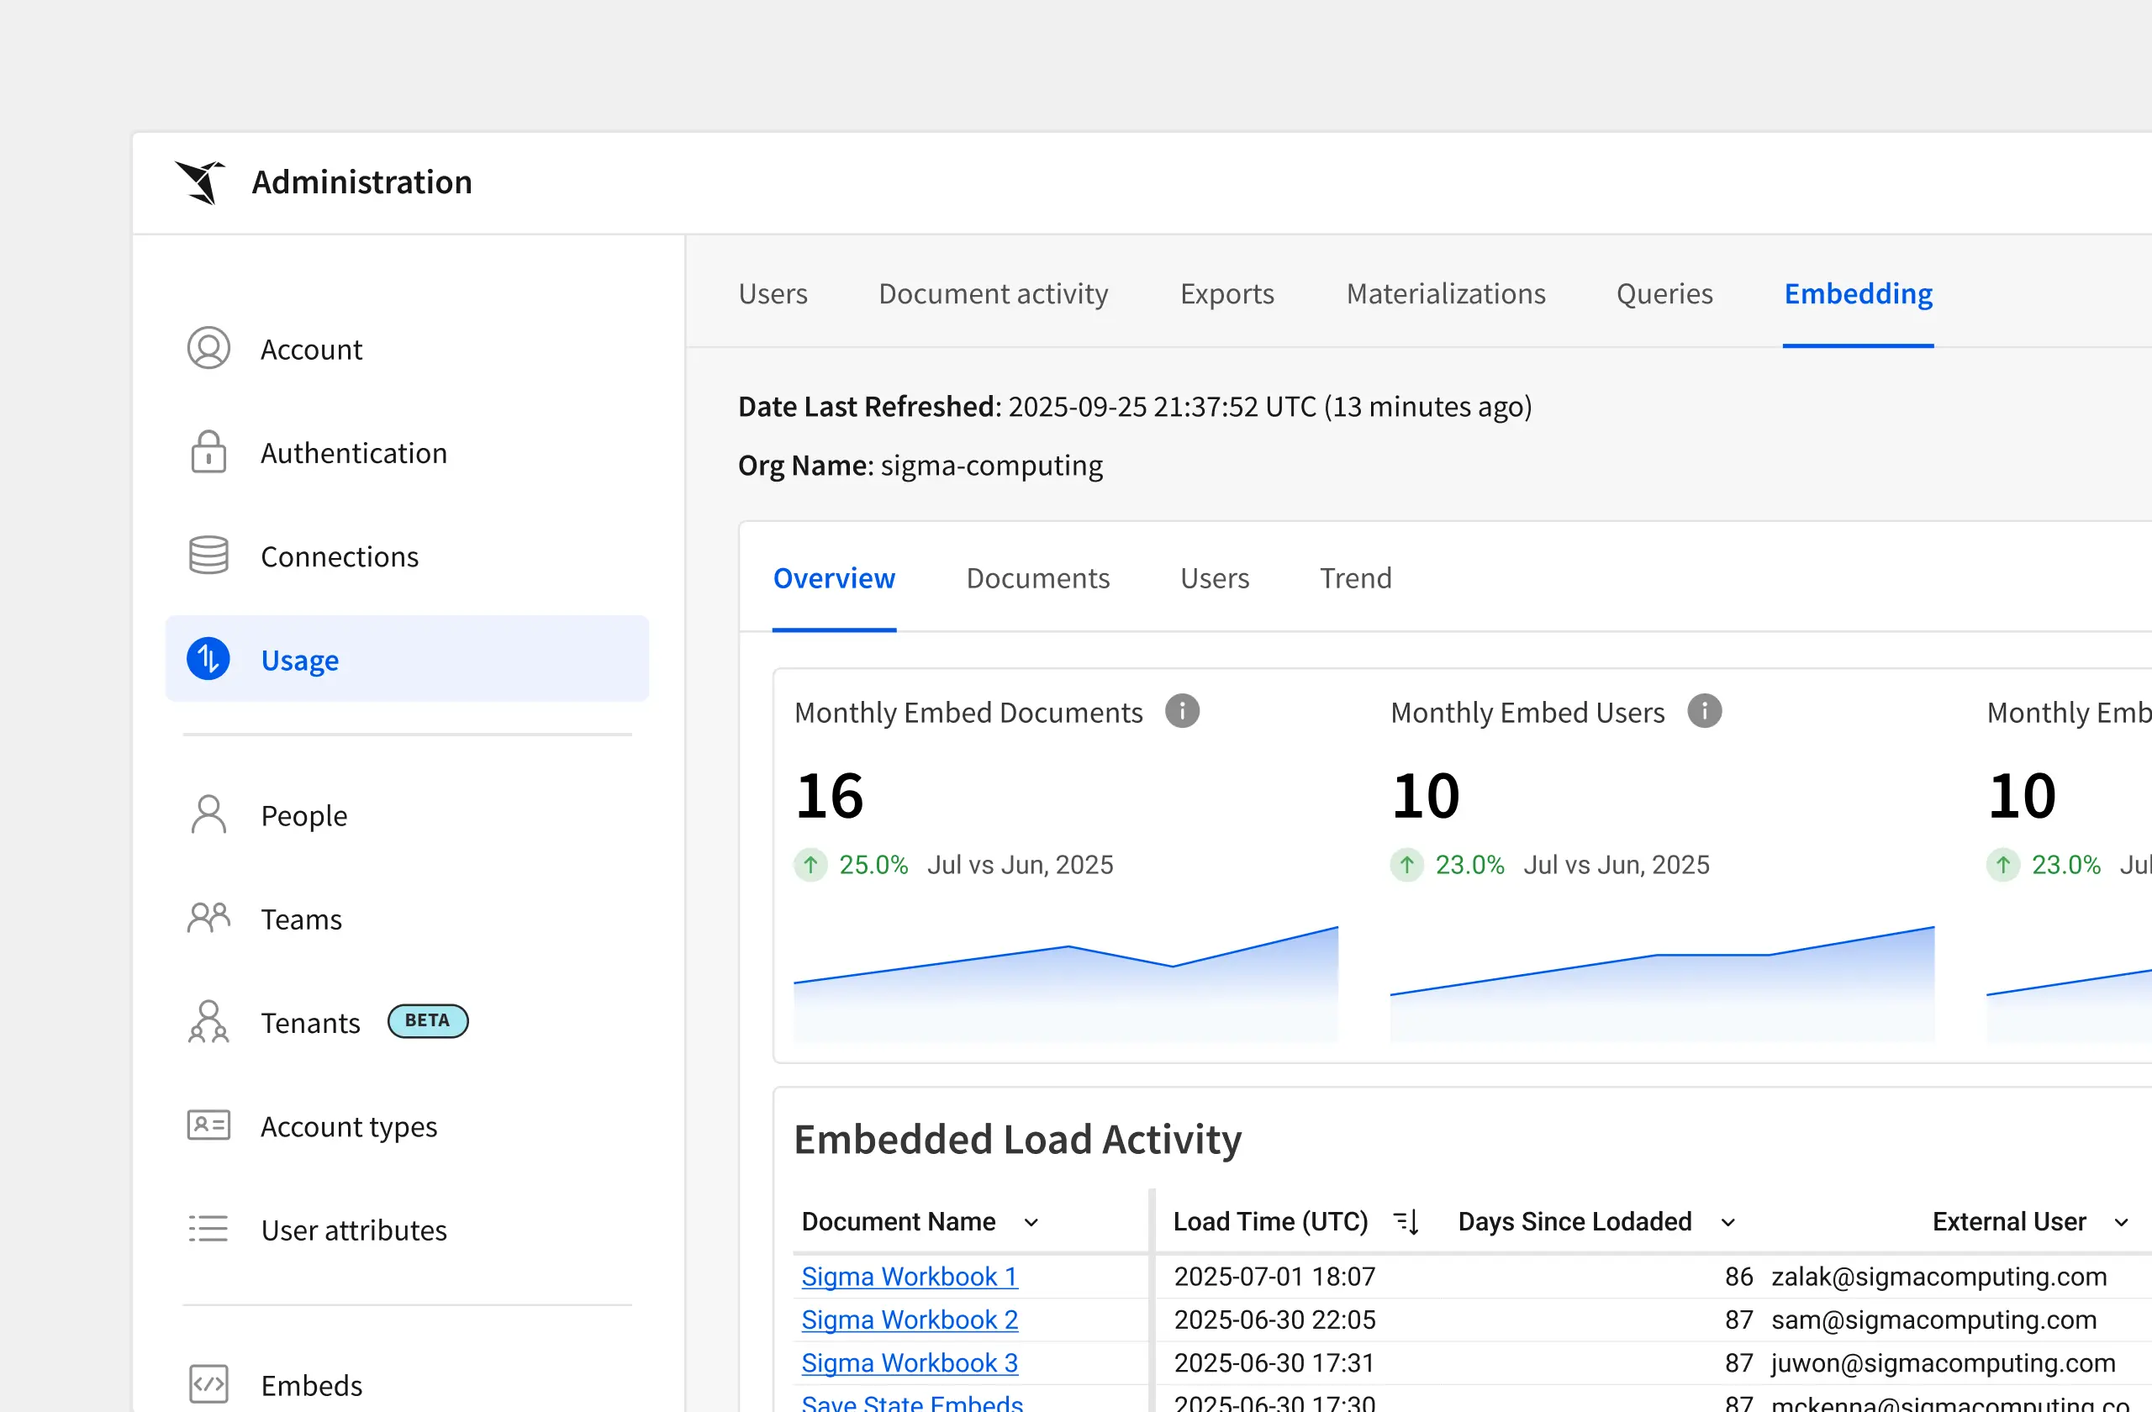
Task: Open Account via its person icon
Action: click(208, 349)
